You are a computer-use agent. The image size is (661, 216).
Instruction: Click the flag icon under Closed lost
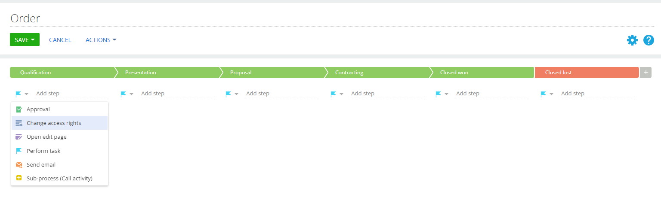point(544,94)
